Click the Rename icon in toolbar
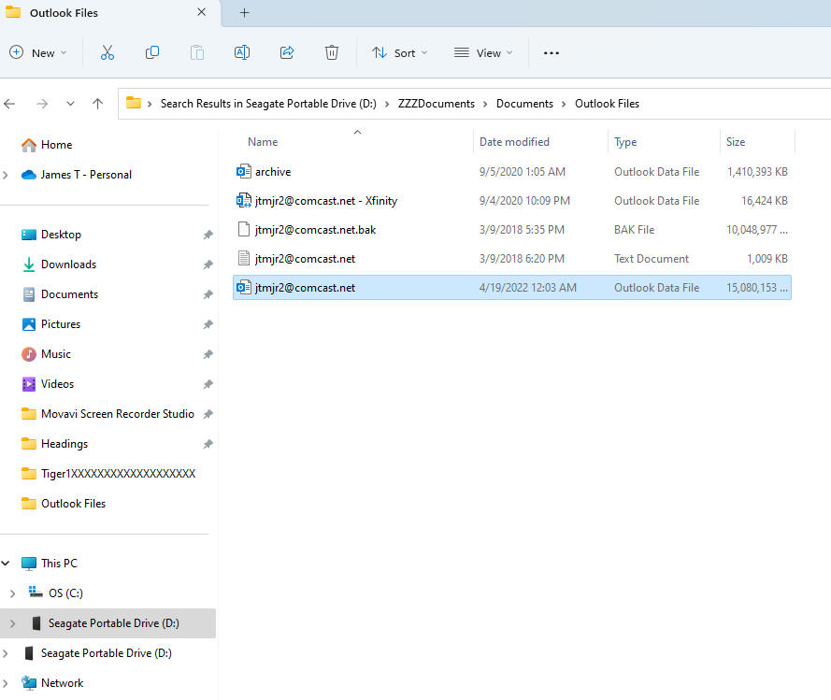 241,53
